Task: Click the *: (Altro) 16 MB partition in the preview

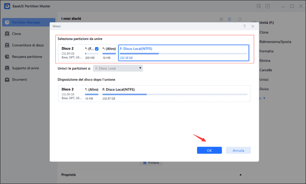Action: (x=92, y=94)
